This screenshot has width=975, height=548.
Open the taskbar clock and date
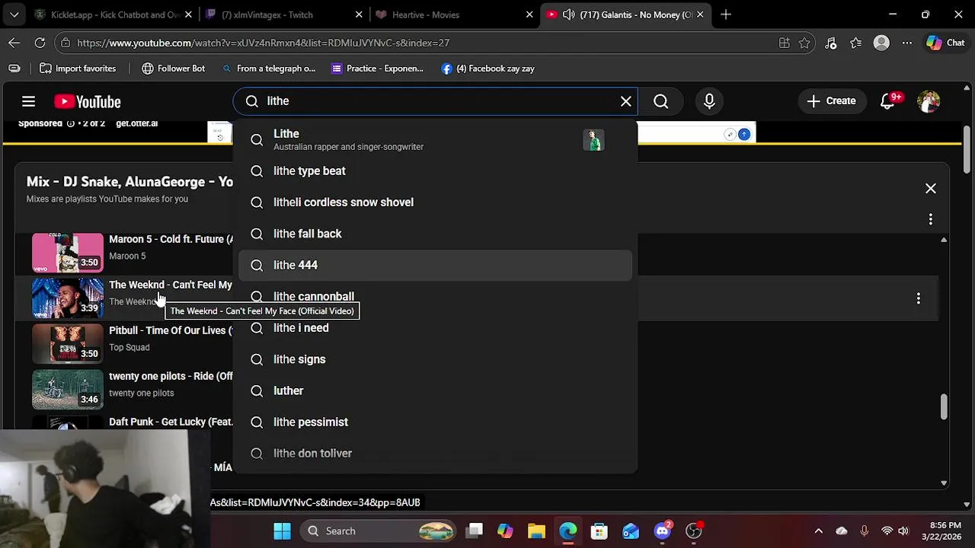click(945, 531)
